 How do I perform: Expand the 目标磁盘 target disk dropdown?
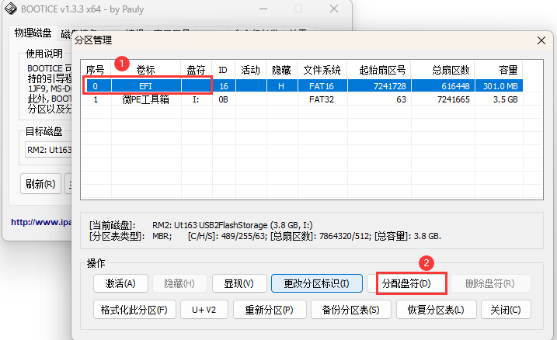(48, 149)
